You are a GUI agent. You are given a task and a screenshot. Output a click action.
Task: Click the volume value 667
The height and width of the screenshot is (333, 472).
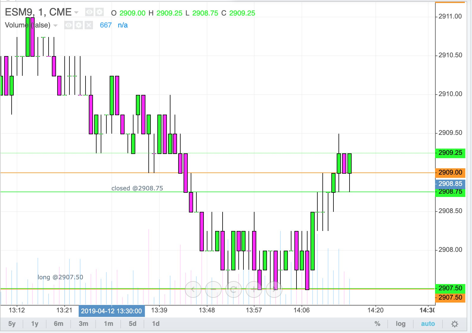(106, 25)
